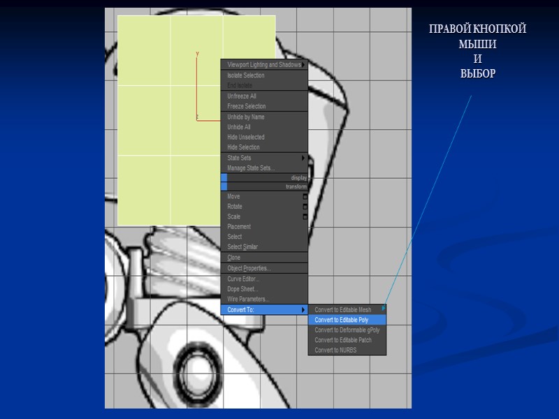The image size is (559, 419).
Task: Open Wire Parameters entry
Action: pyautogui.click(x=264, y=299)
